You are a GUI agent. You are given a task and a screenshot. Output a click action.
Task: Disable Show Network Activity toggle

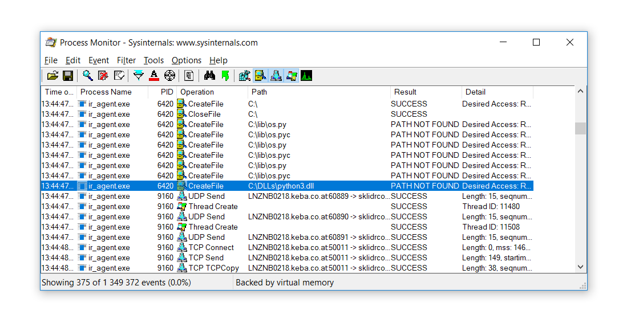click(276, 76)
